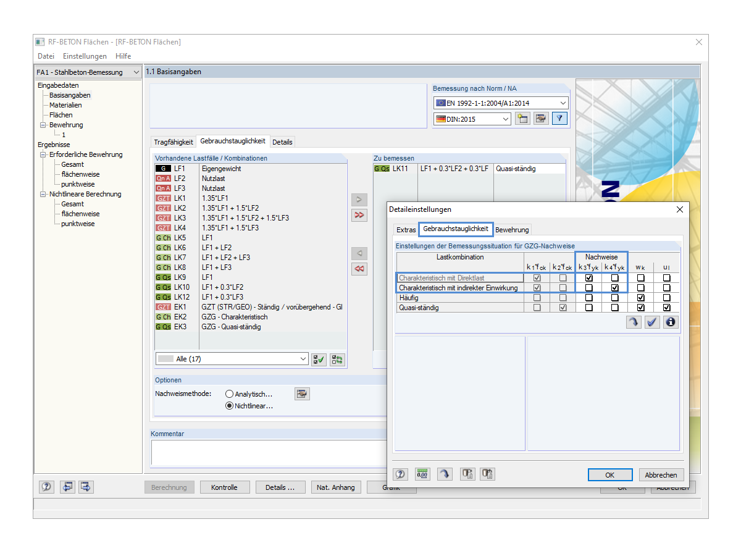This screenshot has height=556, width=741.
Task: Click the Nat. Anhang button
Action: (335, 487)
